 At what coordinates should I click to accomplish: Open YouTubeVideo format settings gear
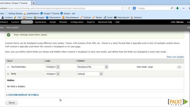click(x=179, y=67)
